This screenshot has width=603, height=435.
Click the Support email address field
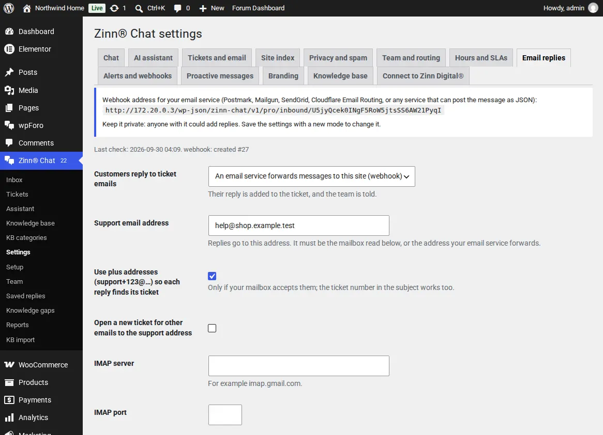299,225
